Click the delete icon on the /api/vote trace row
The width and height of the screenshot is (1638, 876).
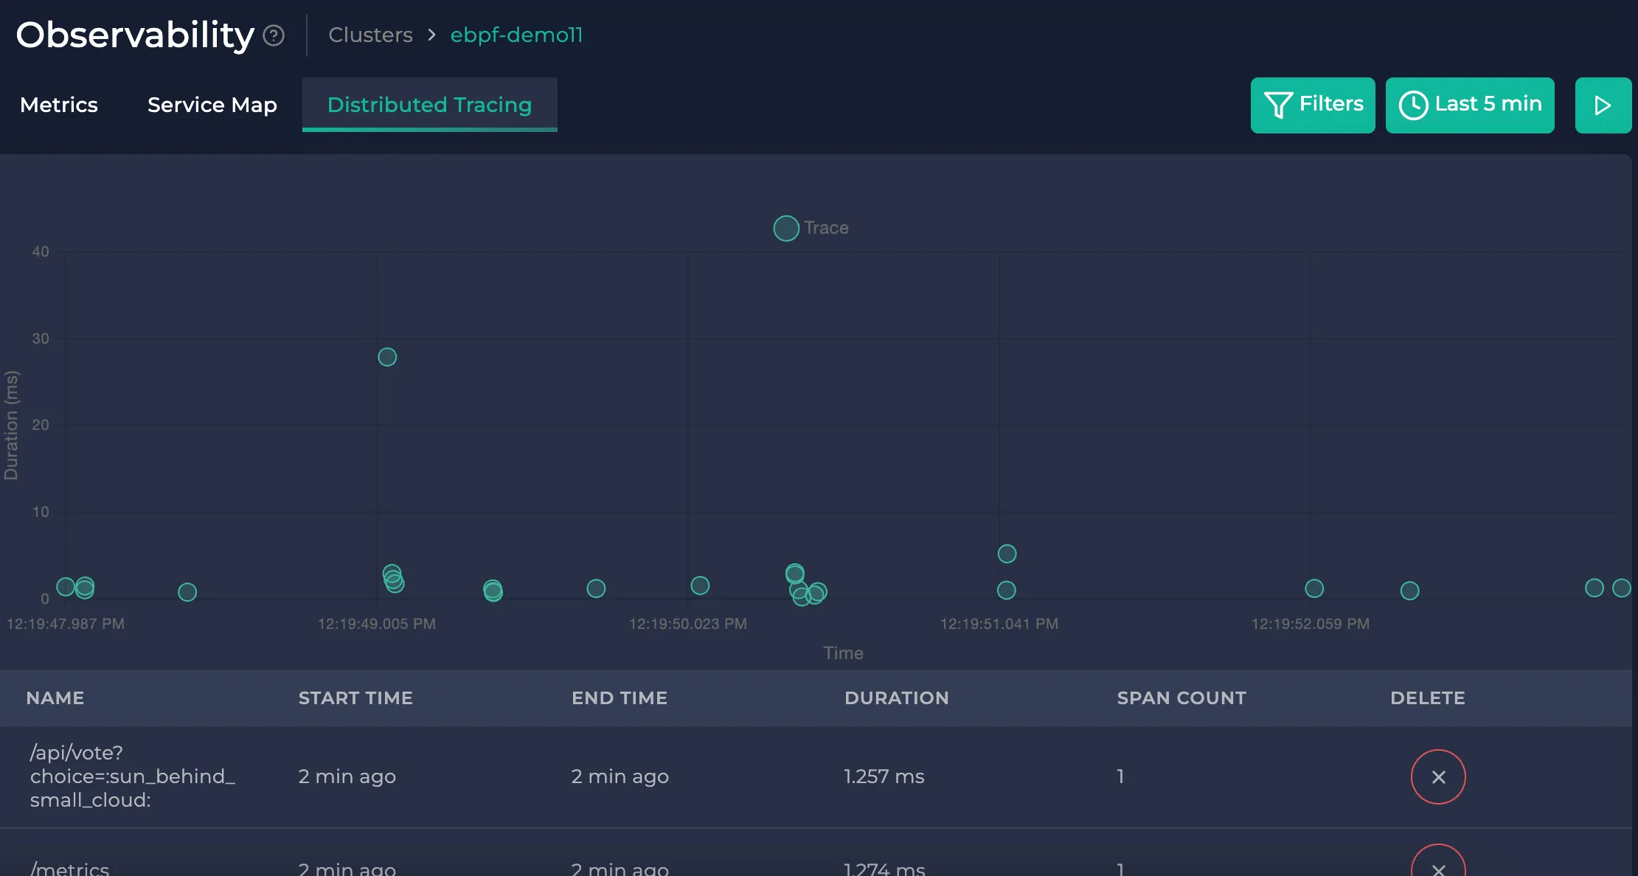tap(1437, 776)
